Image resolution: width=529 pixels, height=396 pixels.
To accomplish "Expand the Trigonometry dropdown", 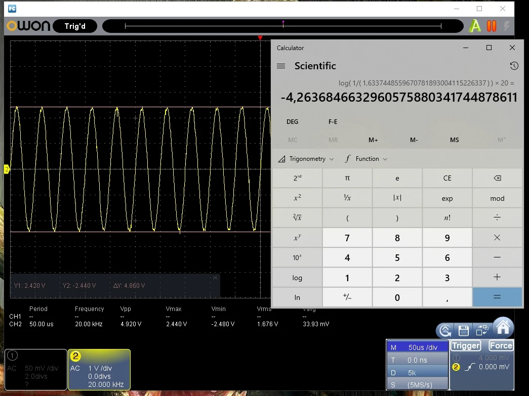I will (x=306, y=159).
